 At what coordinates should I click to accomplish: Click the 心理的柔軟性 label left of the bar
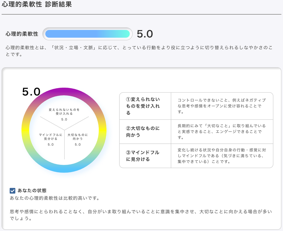22,34
